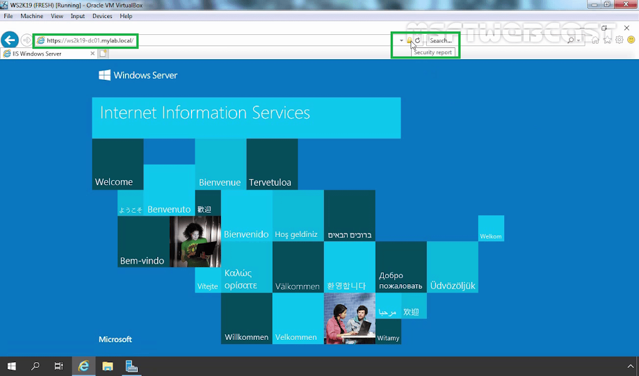This screenshot has height=376, width=639.
Task: Open the VirtualBox Machine menu
Action: pos(32,16)
